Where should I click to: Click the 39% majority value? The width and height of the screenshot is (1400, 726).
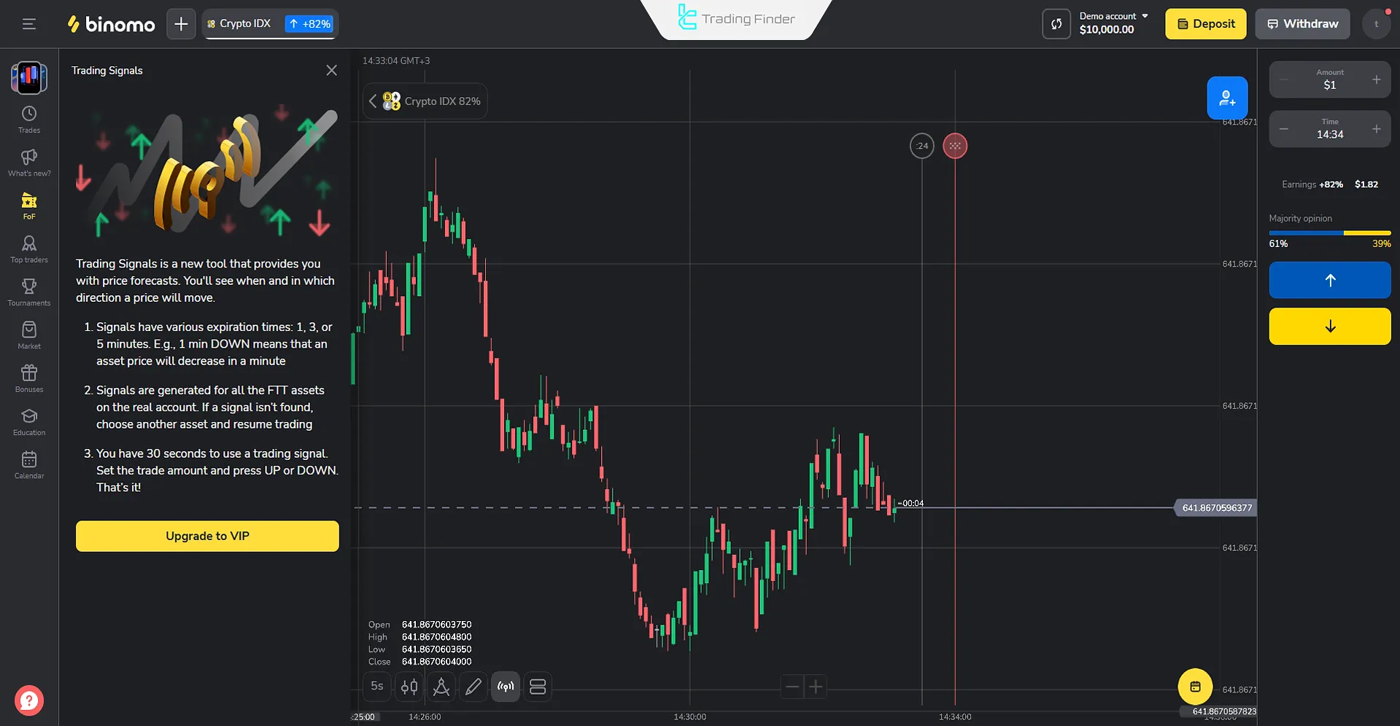point(1381,243)
